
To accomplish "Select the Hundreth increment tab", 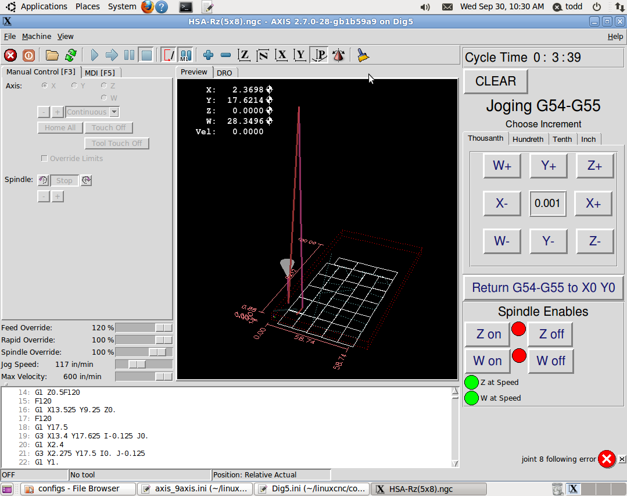I will pyautogui.click(x=528, y=139).
